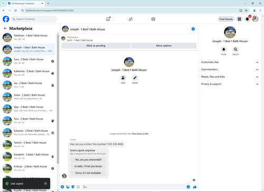264x192 pixels.
Task: Open Tabitham - 1 Bed 1 Bath House chat
Action: (x=29, y=37)
